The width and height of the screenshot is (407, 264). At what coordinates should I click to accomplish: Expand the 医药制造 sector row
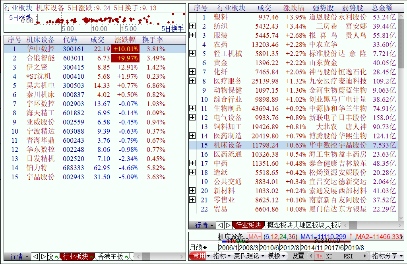point(192,136)
